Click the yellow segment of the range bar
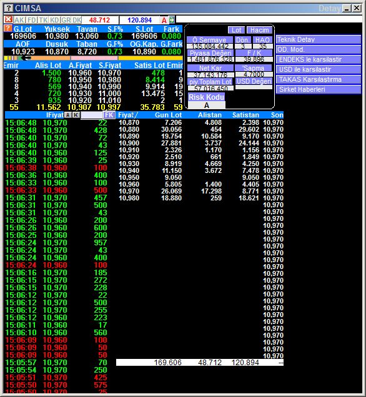The width and height of the screenshot is (366, 397). pos(151,58)
